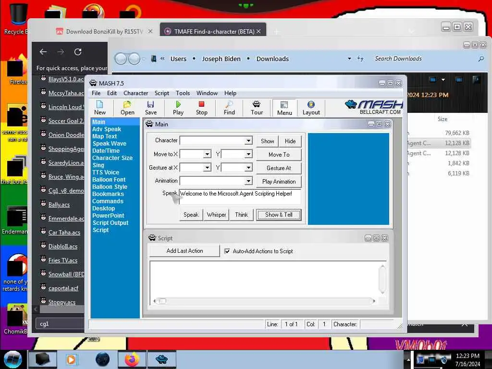The width and height of the screenshot is (492, 369).
Task: Close the BonziKill download tab
Action: (150, 31)
